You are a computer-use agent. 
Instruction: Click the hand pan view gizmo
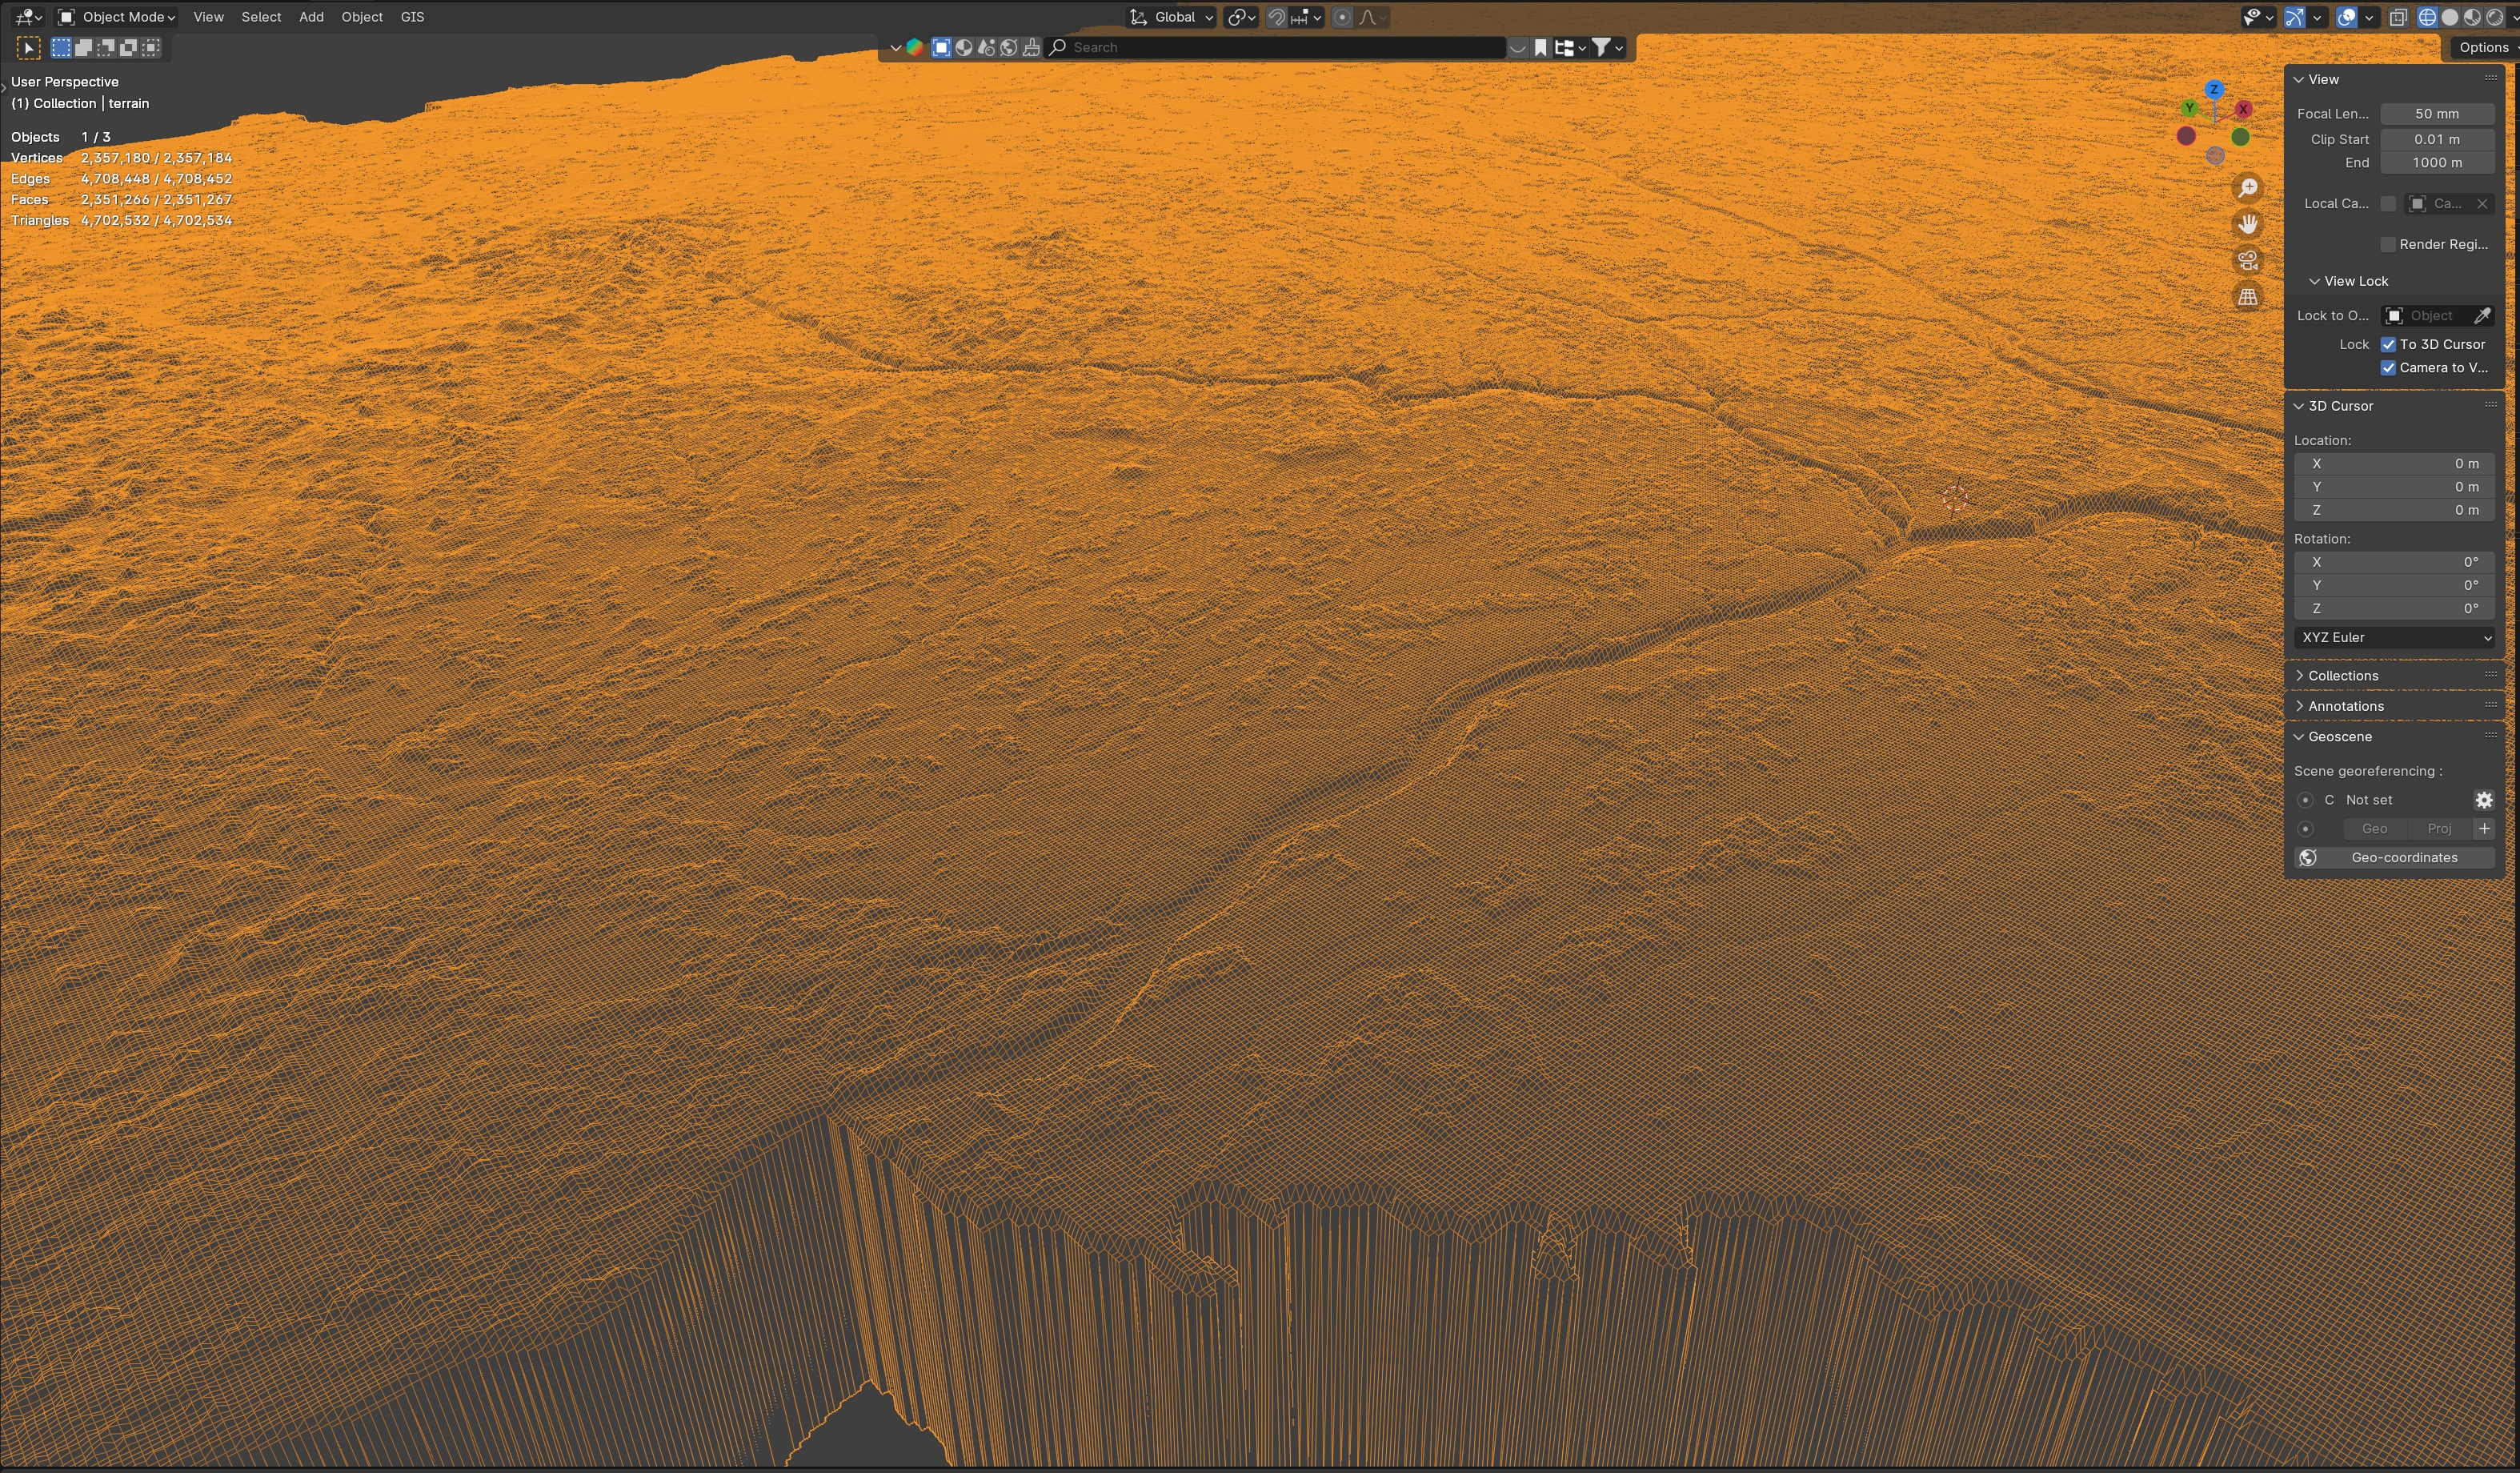pyautogui.click(x=2248, y=224)
